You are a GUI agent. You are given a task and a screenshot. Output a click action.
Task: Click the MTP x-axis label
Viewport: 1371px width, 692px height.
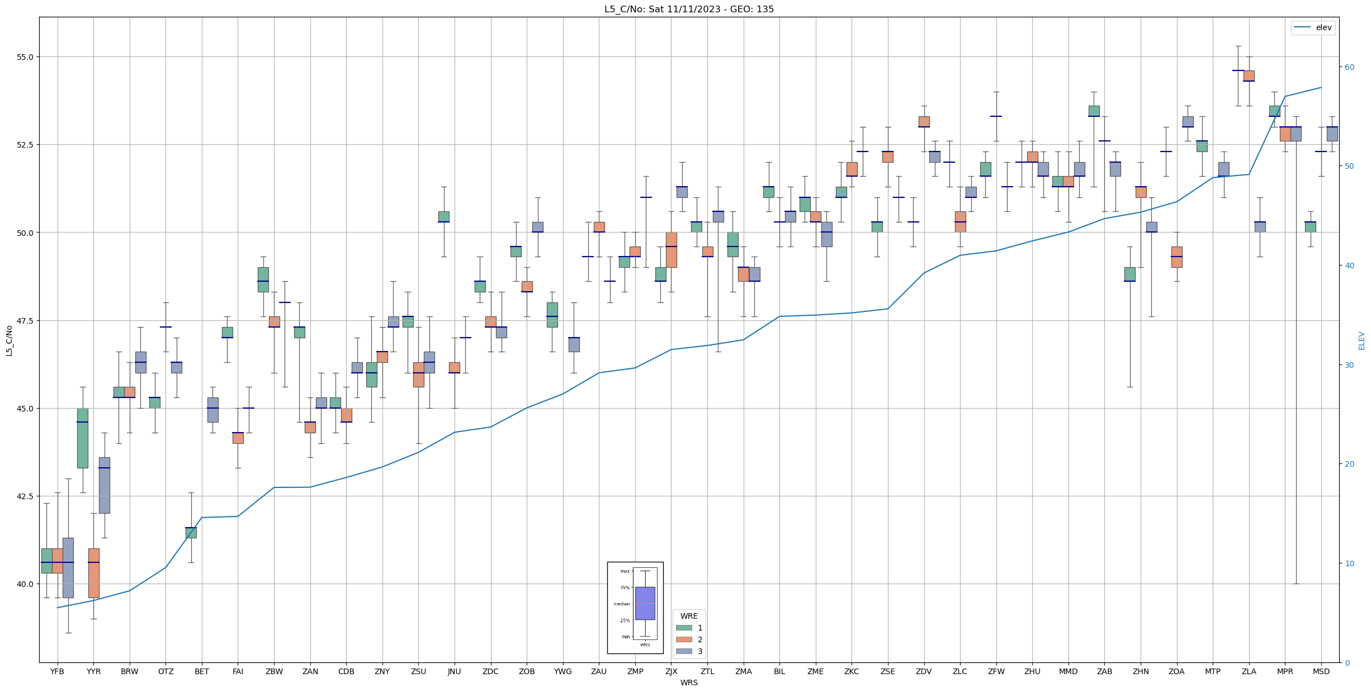pos(1213,671)
